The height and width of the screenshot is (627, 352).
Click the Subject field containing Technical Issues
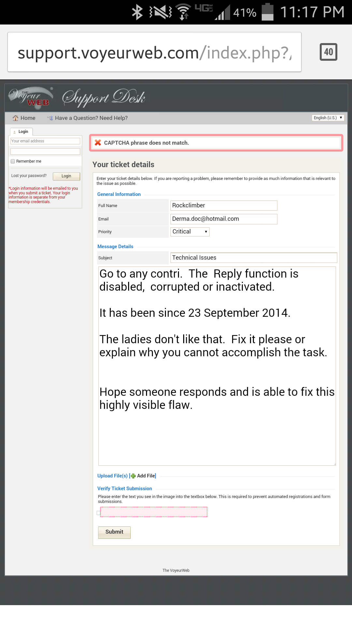[254, 258]
